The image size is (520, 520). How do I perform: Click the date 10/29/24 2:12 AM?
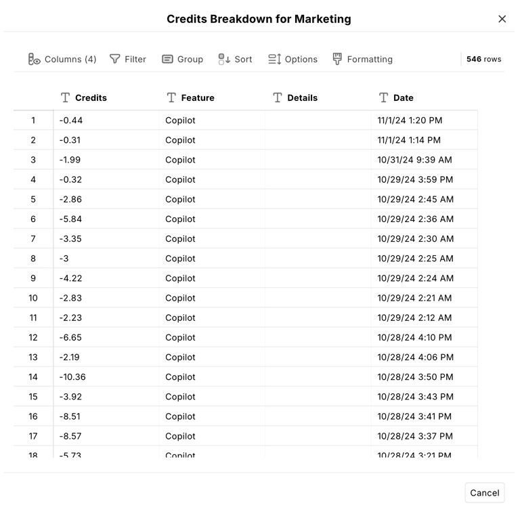(414, 318)
